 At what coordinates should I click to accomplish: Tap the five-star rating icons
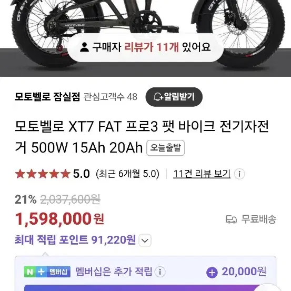[x=43, y=174]
